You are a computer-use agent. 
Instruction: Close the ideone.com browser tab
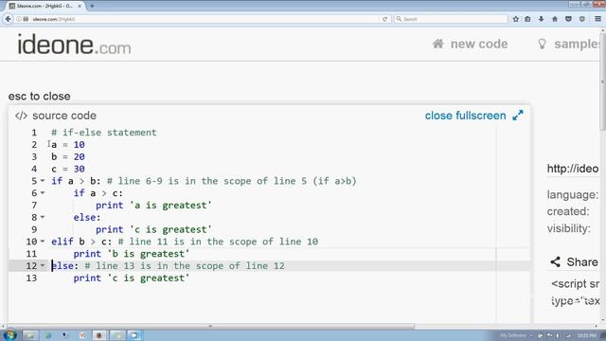pos(80,6)
